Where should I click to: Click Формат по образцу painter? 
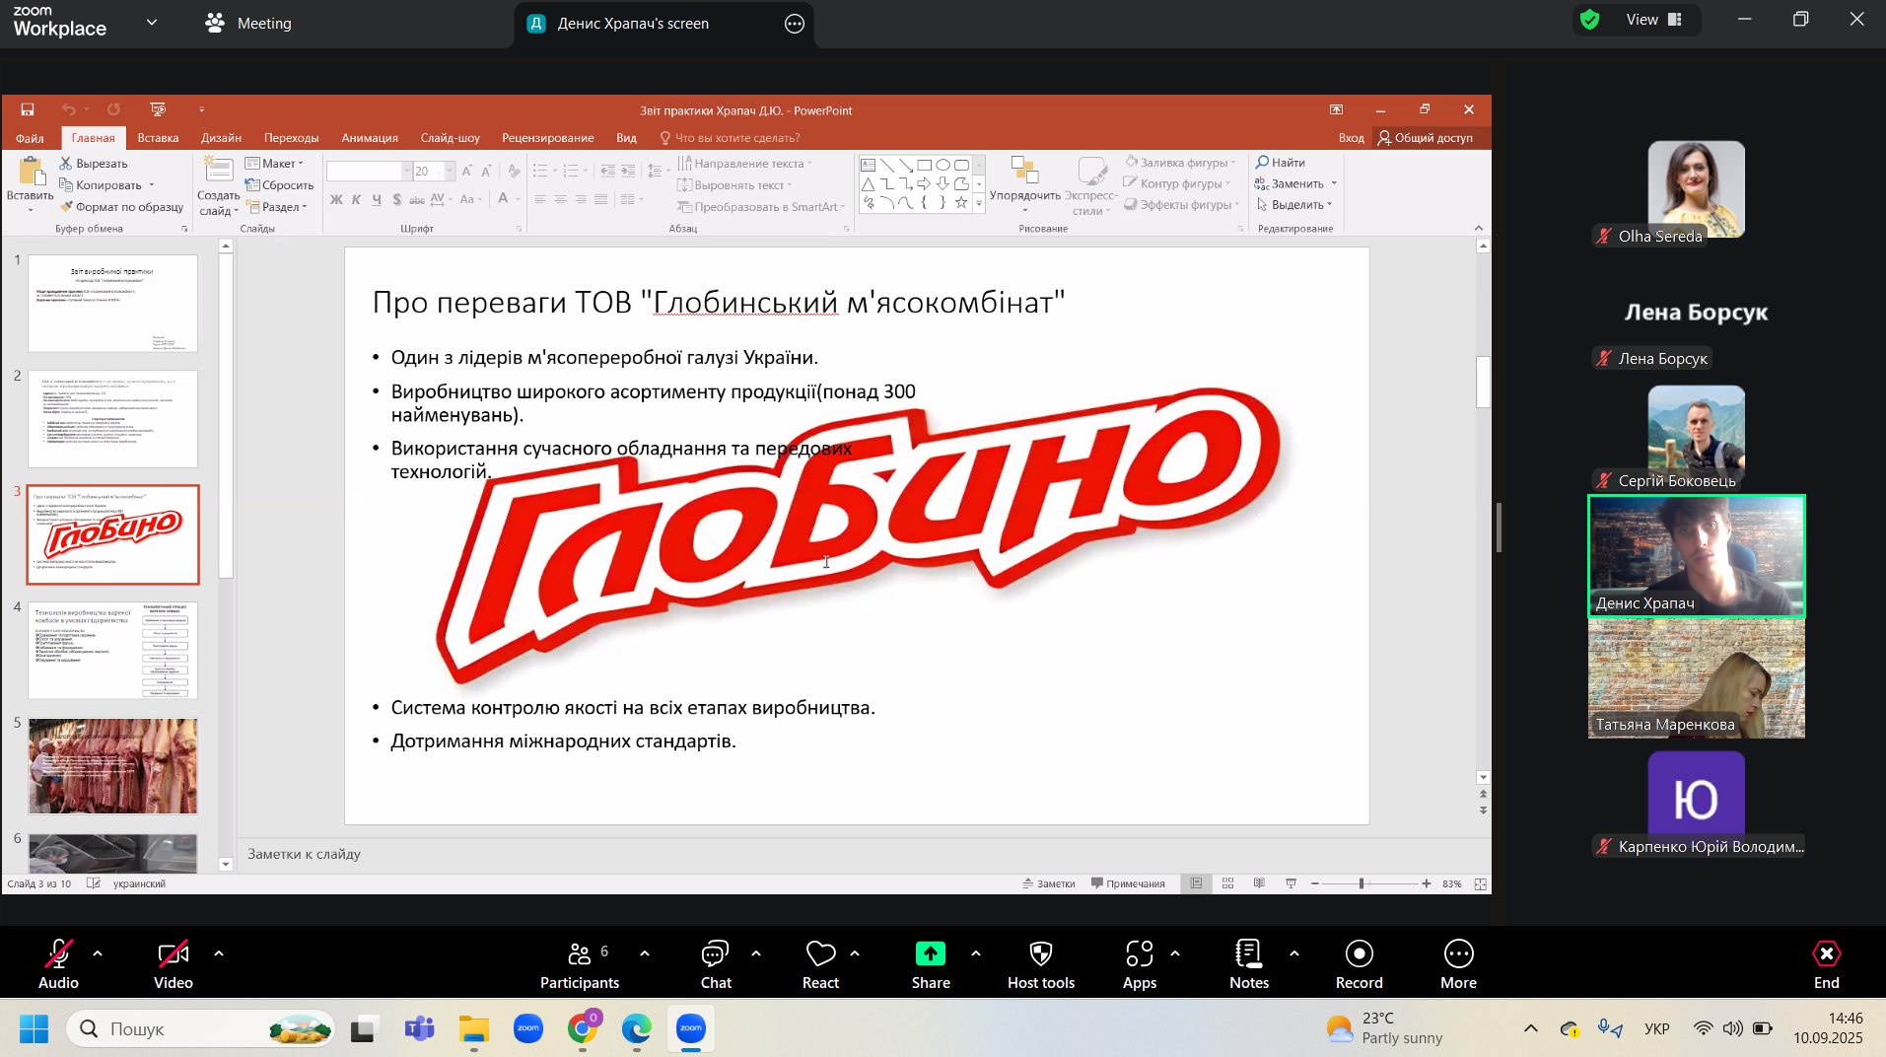coord(121,207)
